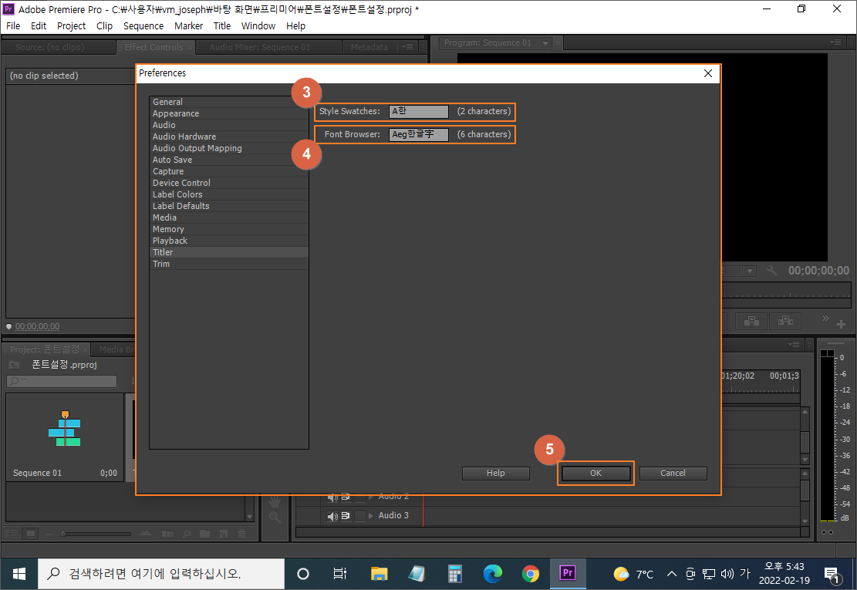Viewport: 857px width, 590px height.
Task: Open Source panel flyout menu icon
Action: pos(407,47)
